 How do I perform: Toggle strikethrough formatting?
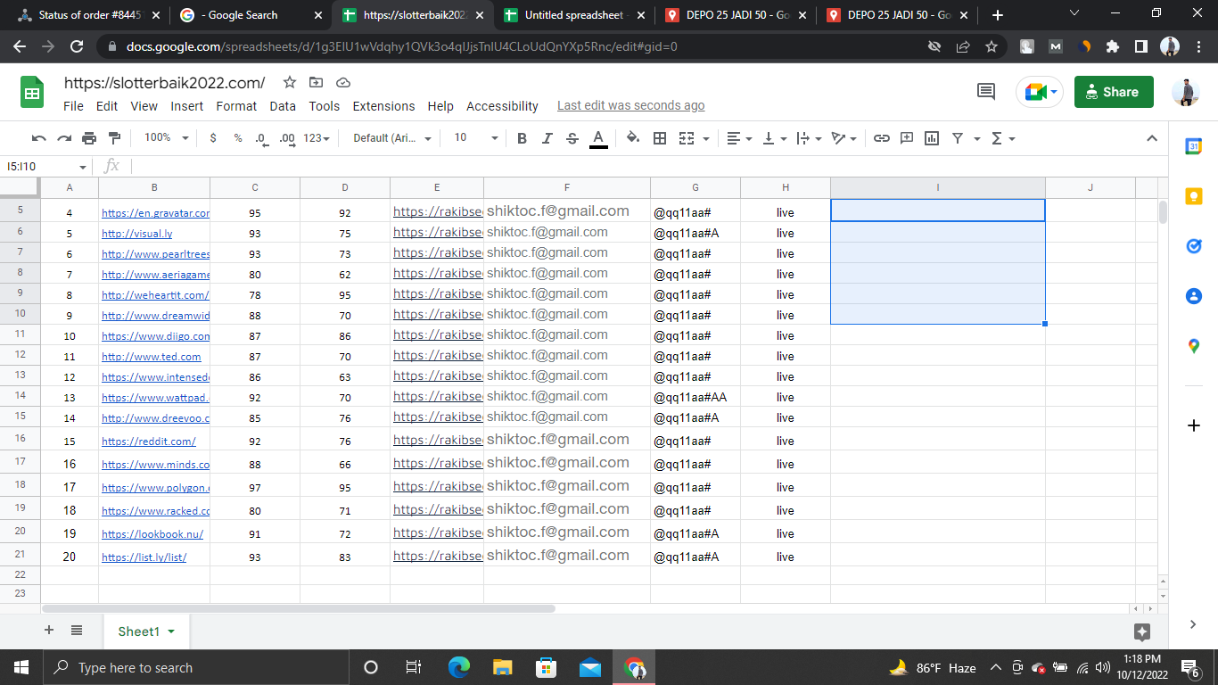[x=572, y=138]
